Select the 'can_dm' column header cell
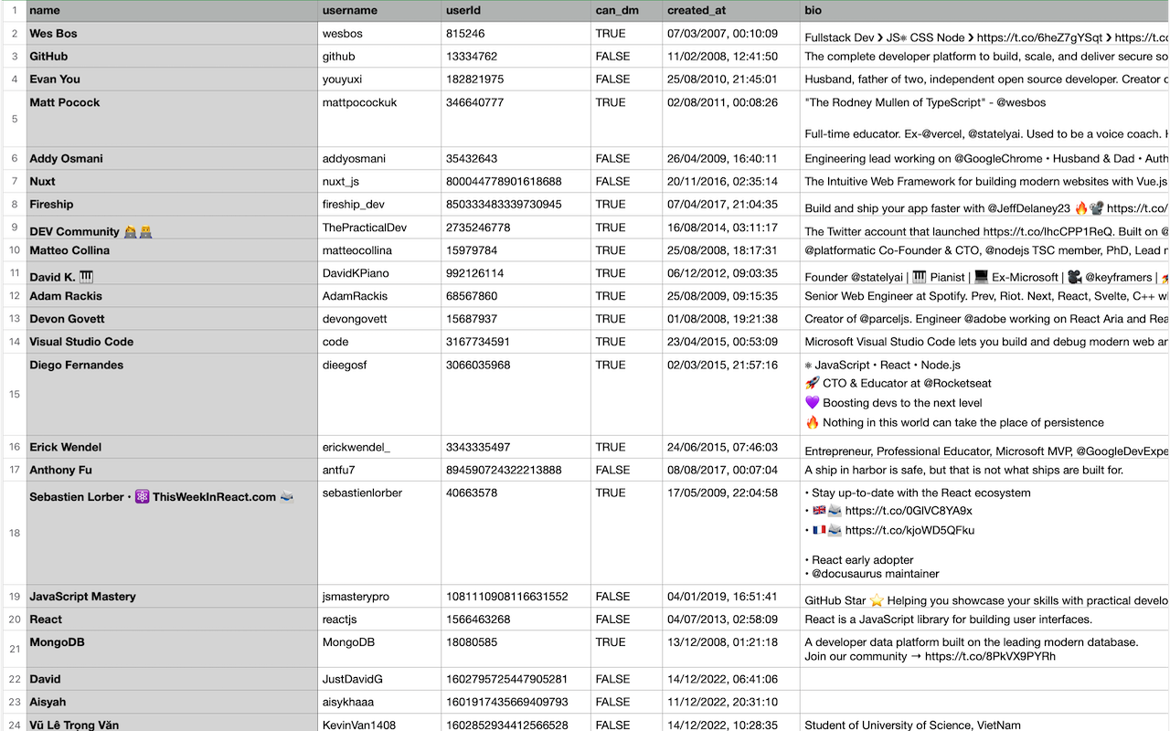The height and width of the screenshot is (731, 1170). click(626, 11)
